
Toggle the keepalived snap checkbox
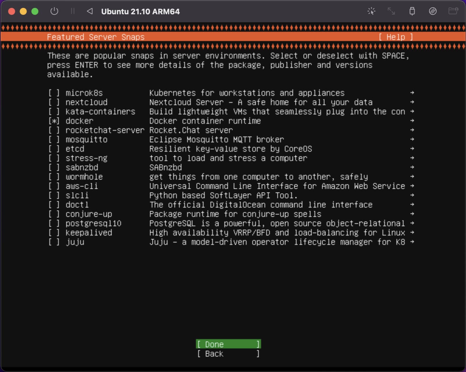pyautogui.click(x=54, y=233)
